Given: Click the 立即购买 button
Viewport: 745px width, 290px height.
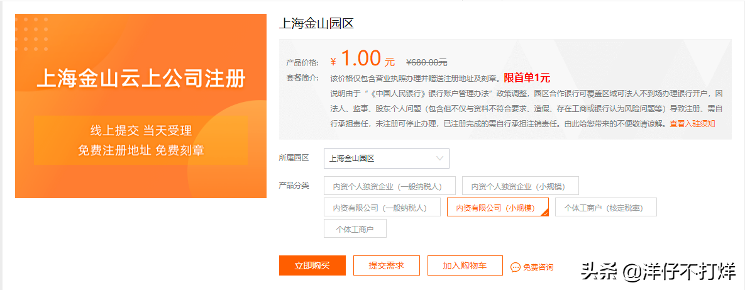Looking at the screenshot, I should click(x=312, y=265).
